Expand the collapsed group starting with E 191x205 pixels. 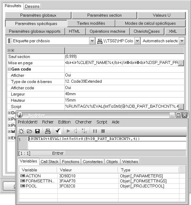click(x=9, y=138)
